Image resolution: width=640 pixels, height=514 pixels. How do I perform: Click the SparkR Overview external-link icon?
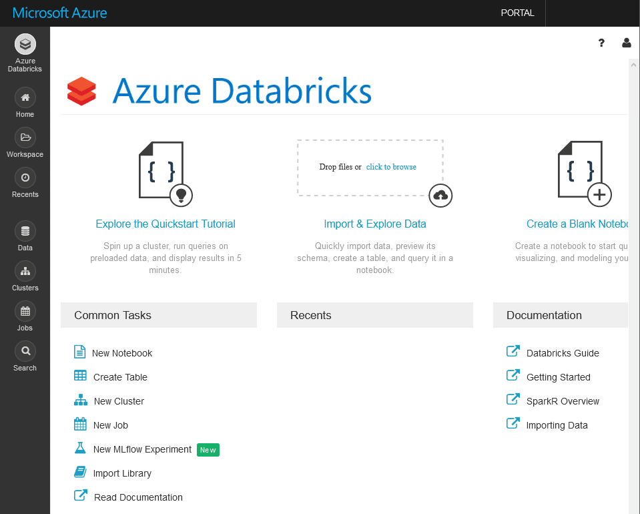click(x=513, y=399)
